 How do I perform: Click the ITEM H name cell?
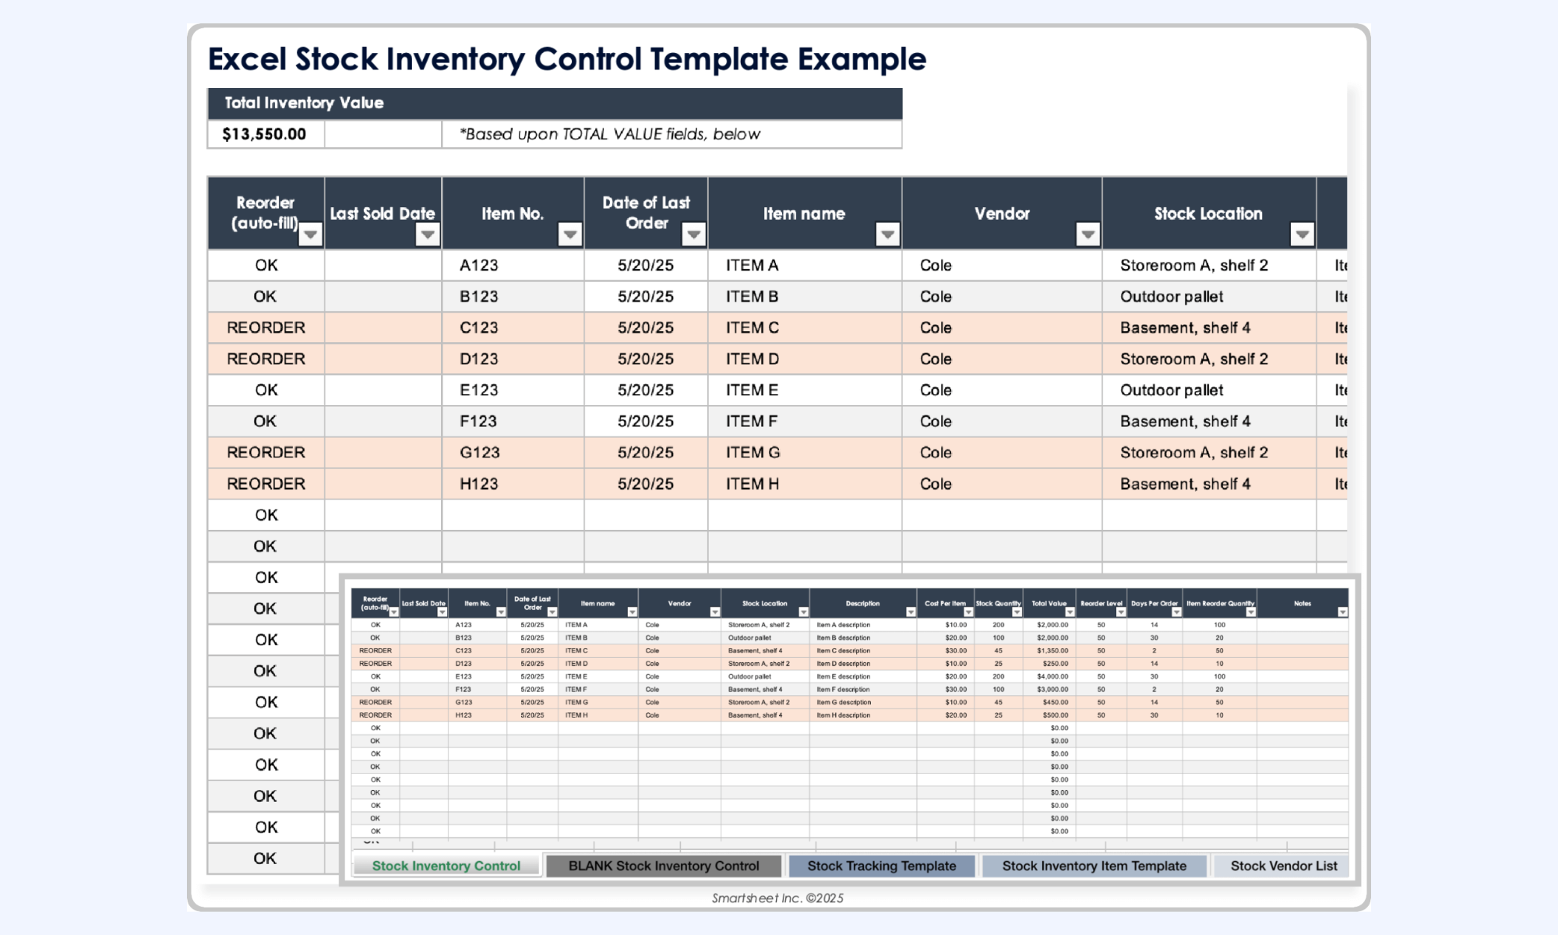[805, 483]
